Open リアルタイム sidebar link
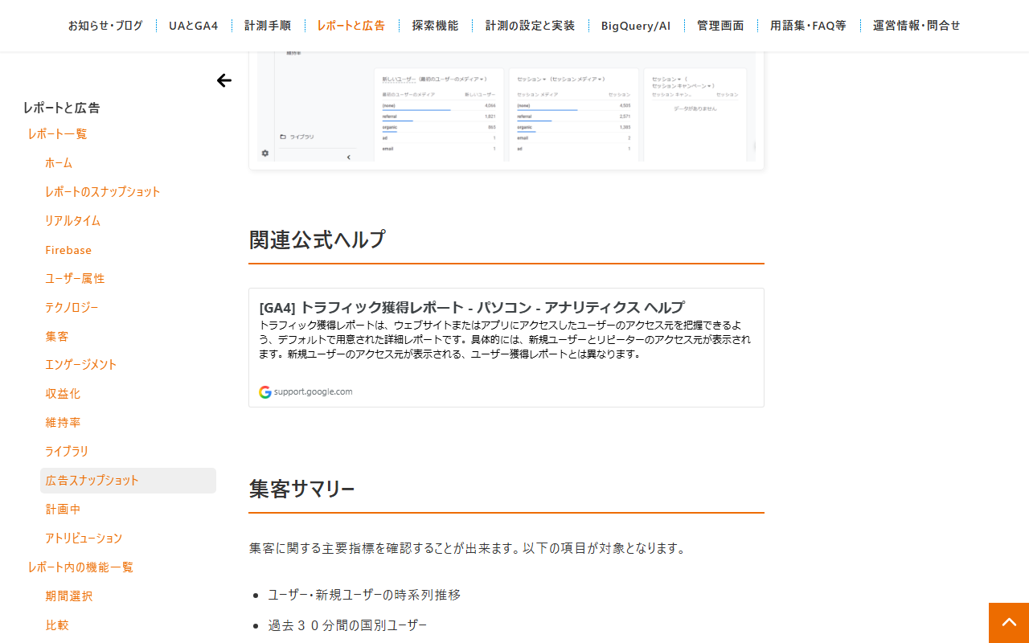1029x643 pixels. [x=73, y=221]
